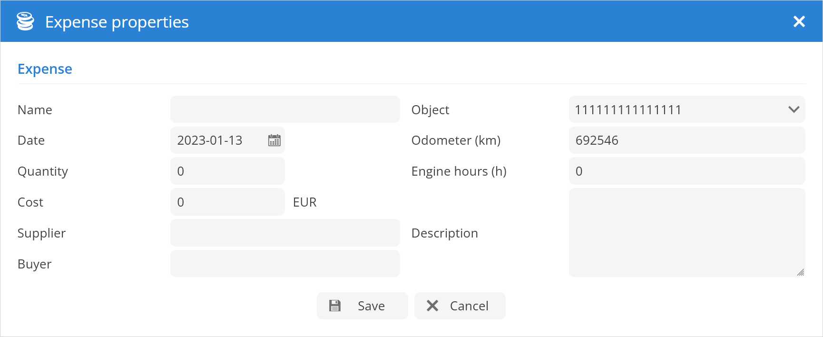Viewport: 823px width, 337px height.
Task: Select the Engine hours (h) field
Action: [686, 171]
